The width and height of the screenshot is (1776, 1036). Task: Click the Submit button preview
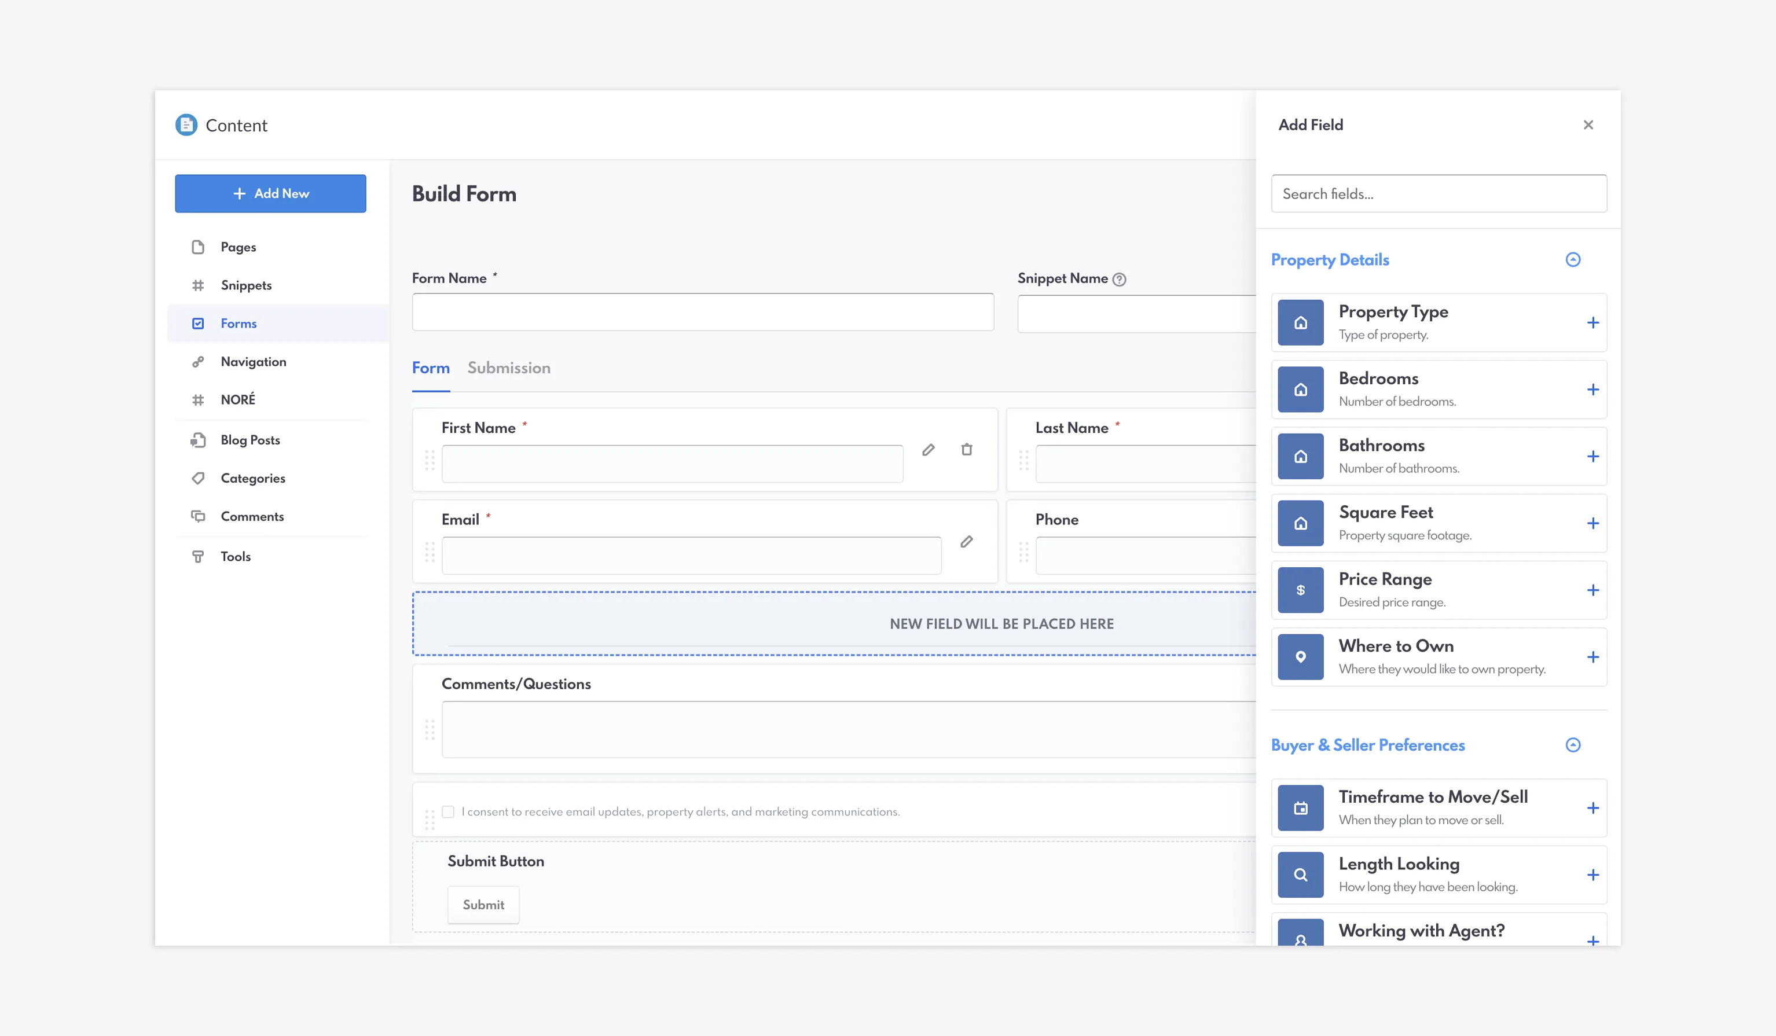pos(483,905)
